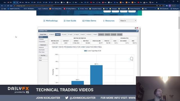Click the ZQK2 contract cell
Screen dimensions: 180x101
66,43
